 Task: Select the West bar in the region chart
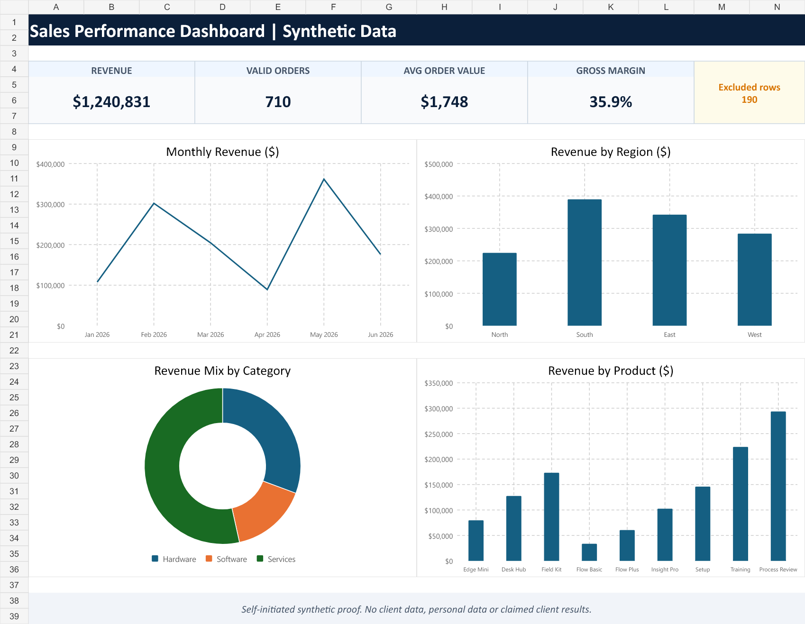pyautogui.click(x=755, y=280)
